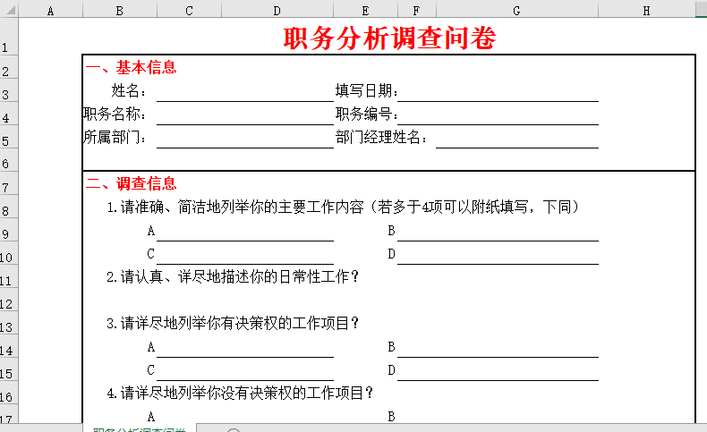
Task: Select row 2 header
Action: click(9, 67)
